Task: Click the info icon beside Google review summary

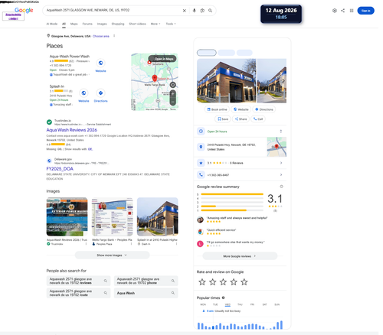Action: tap(281, 187)
